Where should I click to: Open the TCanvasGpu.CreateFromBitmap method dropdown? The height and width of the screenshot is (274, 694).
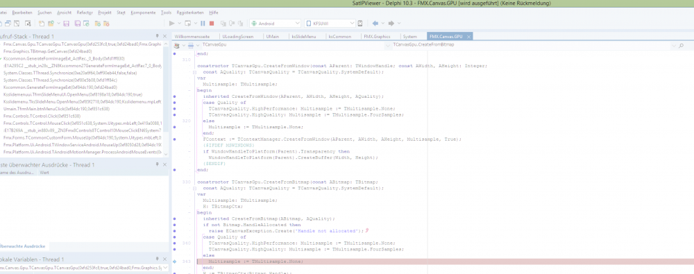(x=674, y=45)
